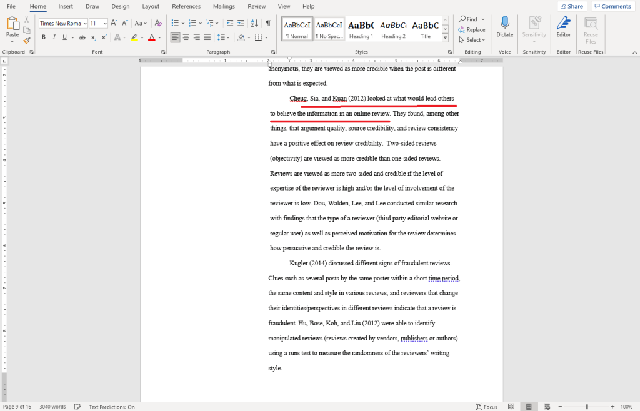The height and width of the screenshot is (411, 640).
Task: Apply the Heading 1 style
Action: point(361,29)
